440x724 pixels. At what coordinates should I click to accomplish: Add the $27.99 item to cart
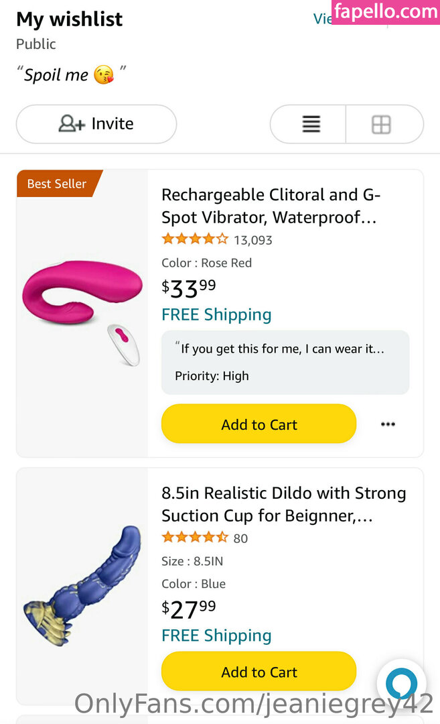tap(259, 672)
